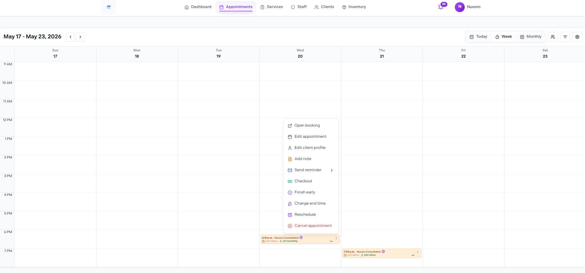585x273 pixels.
Task: Click the Change end time clock icon
Action: (x=290, y=204)
